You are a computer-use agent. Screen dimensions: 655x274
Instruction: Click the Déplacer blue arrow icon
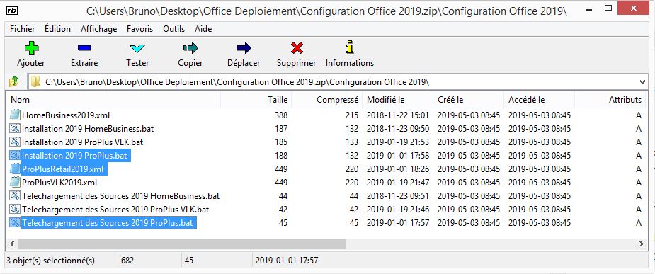[x=244, y=48]
